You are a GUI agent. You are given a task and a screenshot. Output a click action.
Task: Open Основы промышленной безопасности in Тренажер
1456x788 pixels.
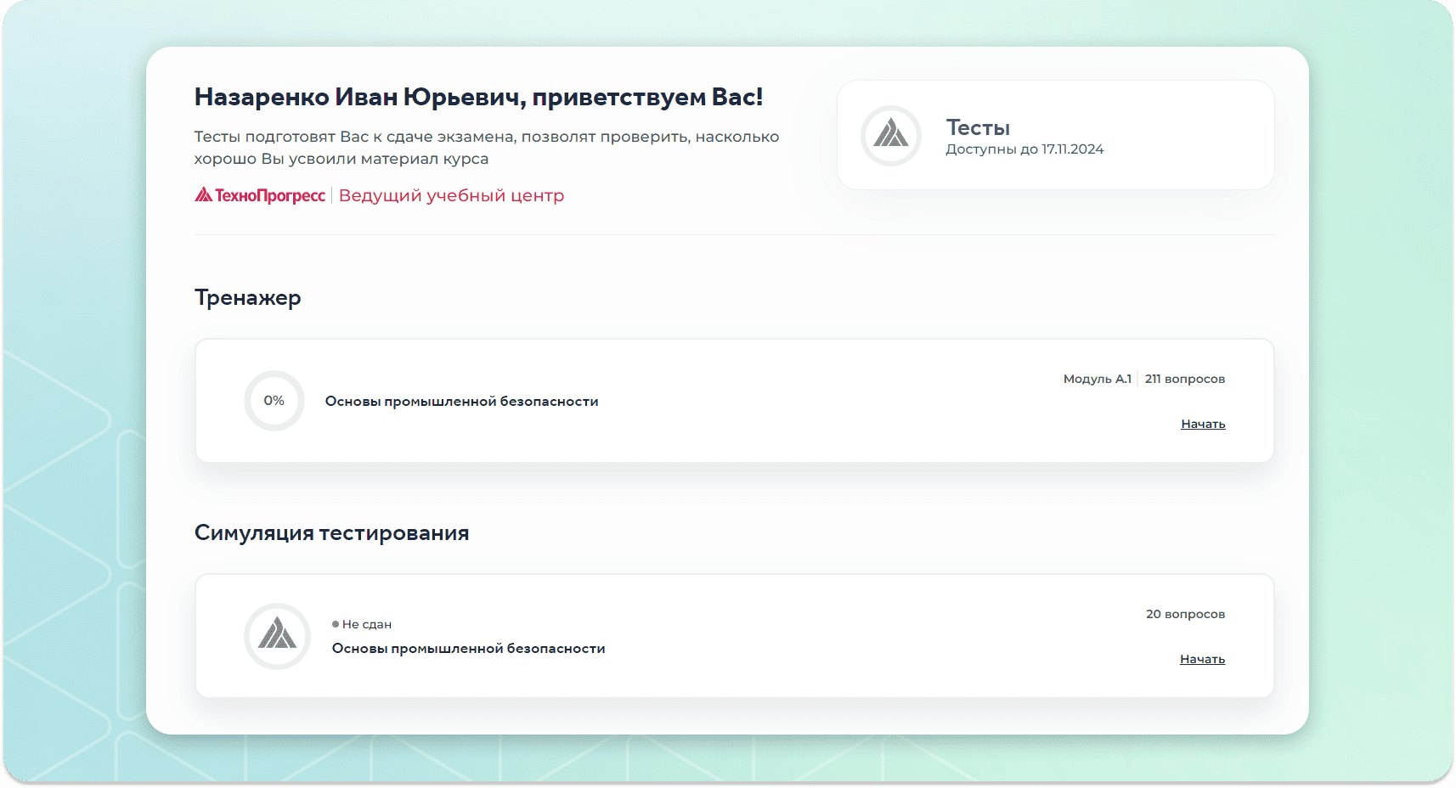[x=461, y=402]
